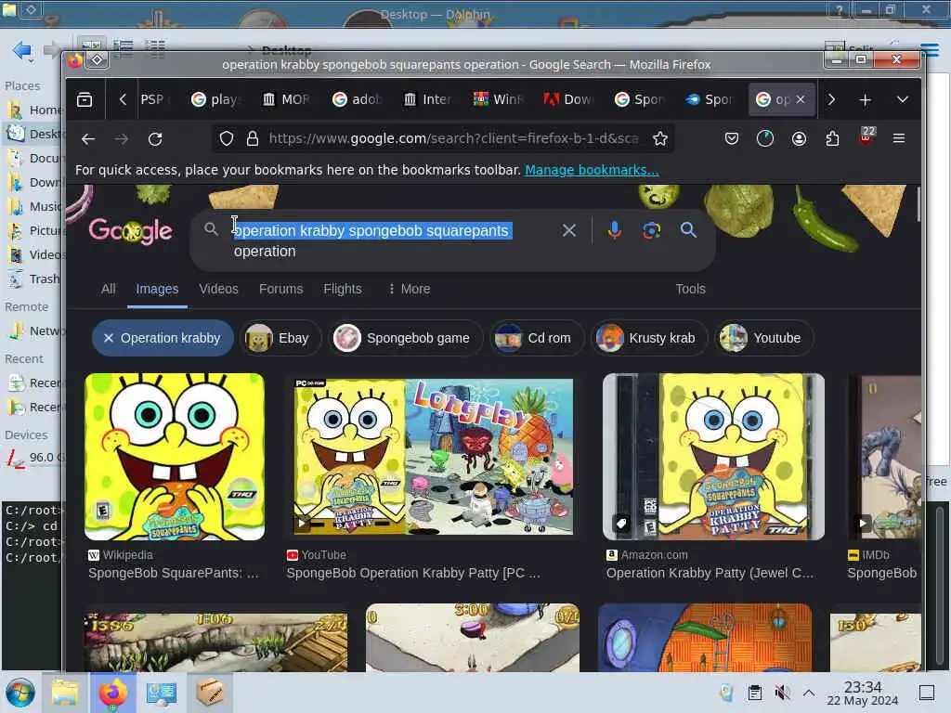Open the Windows-style start menu button
The height and width of the screenshot is (713, 951).
pos(20,693)
